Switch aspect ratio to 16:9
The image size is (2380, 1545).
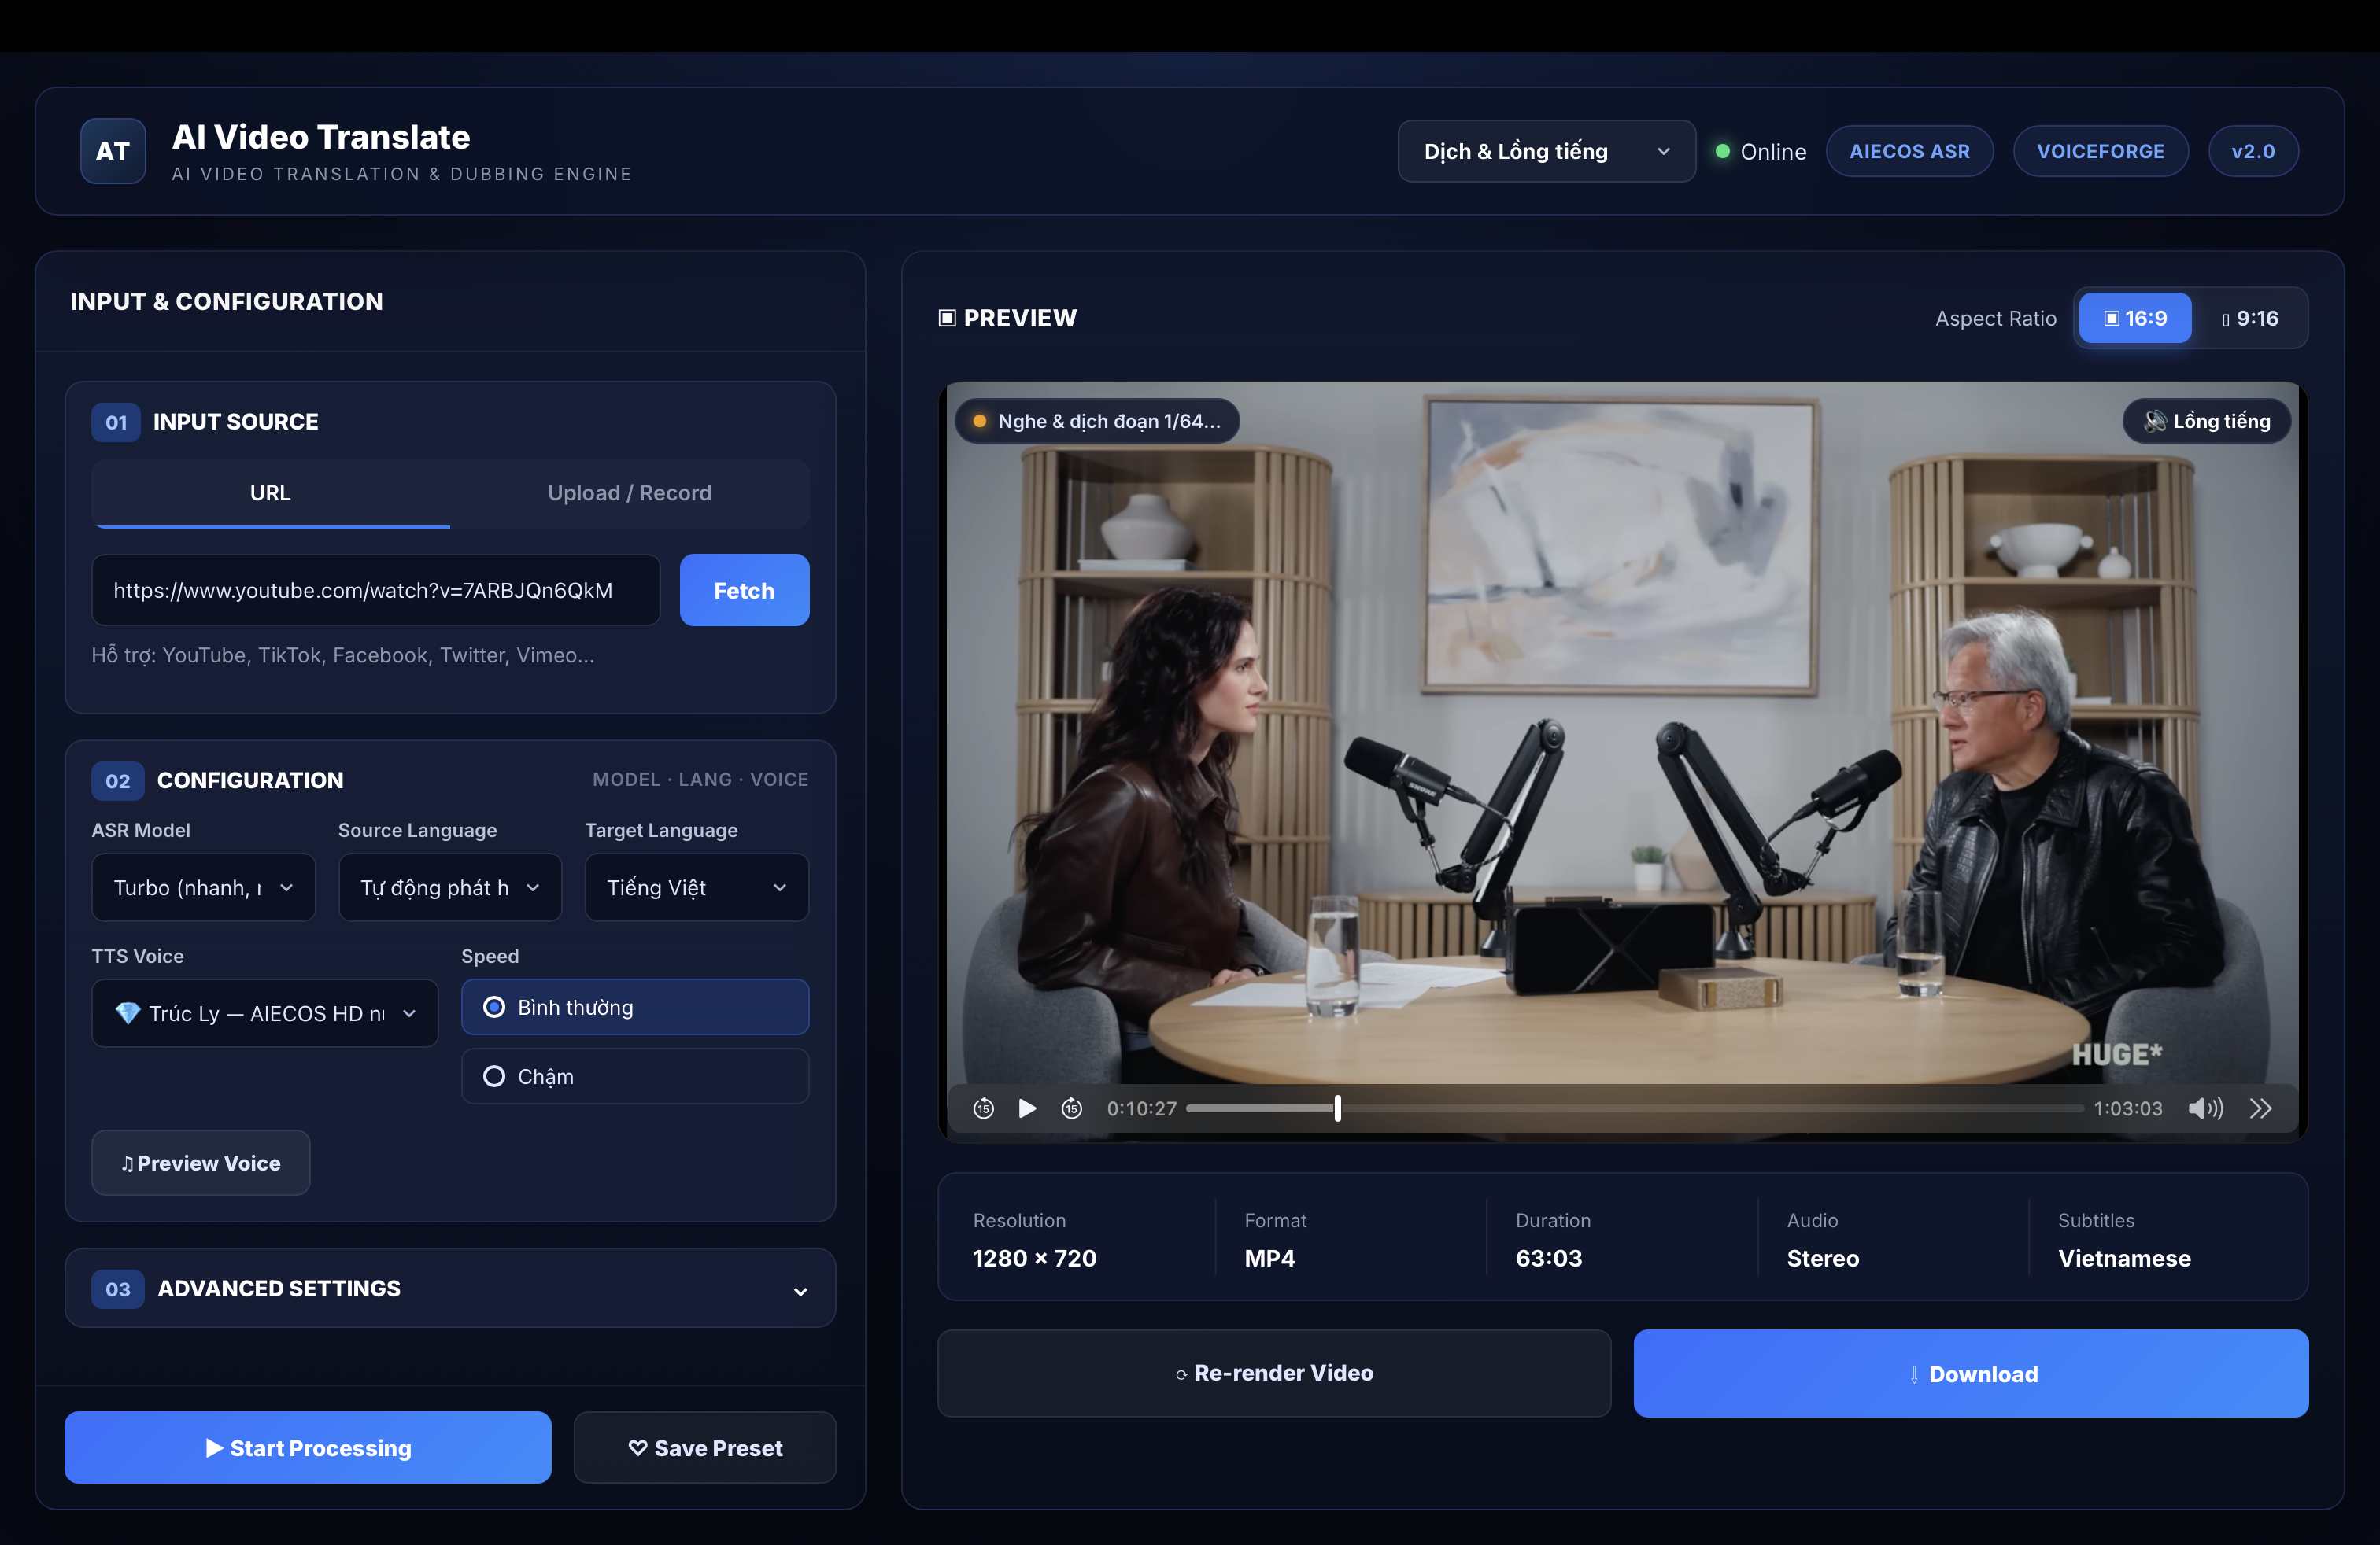click(2135, 318)
